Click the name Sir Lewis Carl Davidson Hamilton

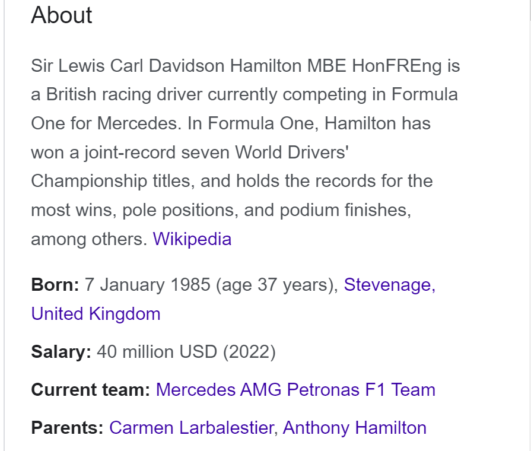(166, 66)
